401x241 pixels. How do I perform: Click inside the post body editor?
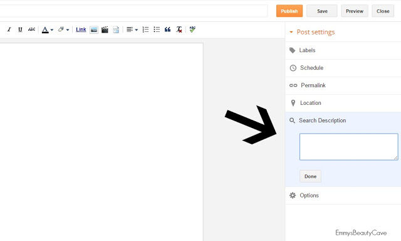click(x=102, y=142)
